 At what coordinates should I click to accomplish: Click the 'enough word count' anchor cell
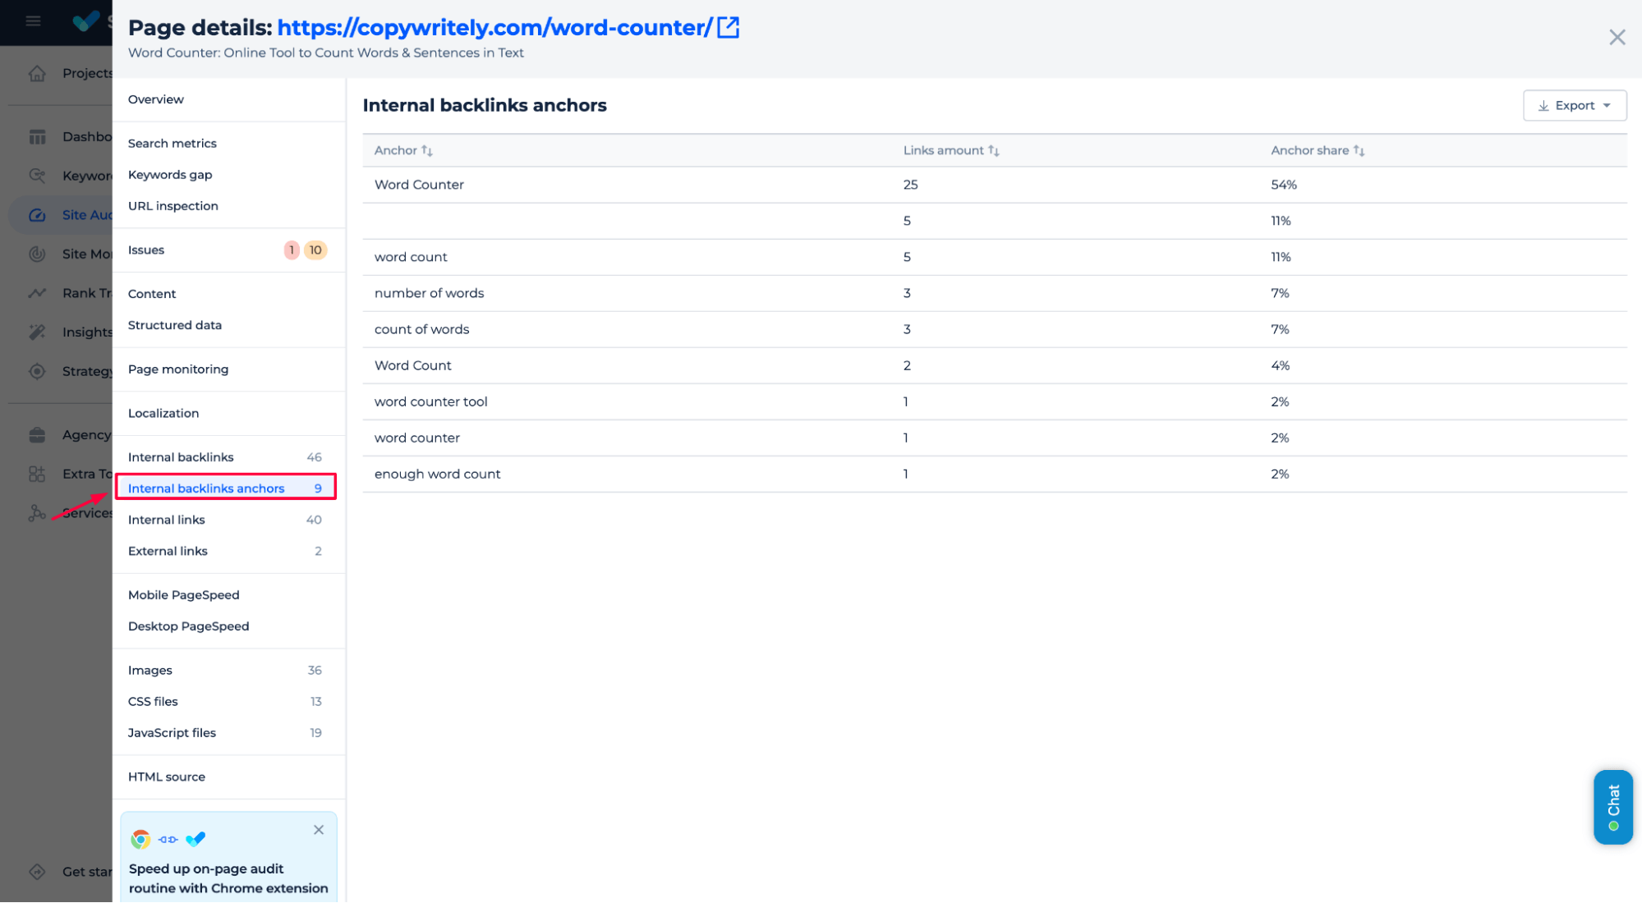(x=437, y=474)
